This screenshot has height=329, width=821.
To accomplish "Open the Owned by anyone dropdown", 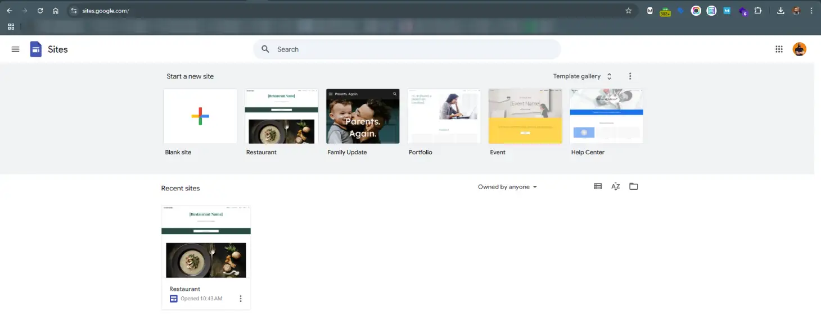I will point(507,187).
